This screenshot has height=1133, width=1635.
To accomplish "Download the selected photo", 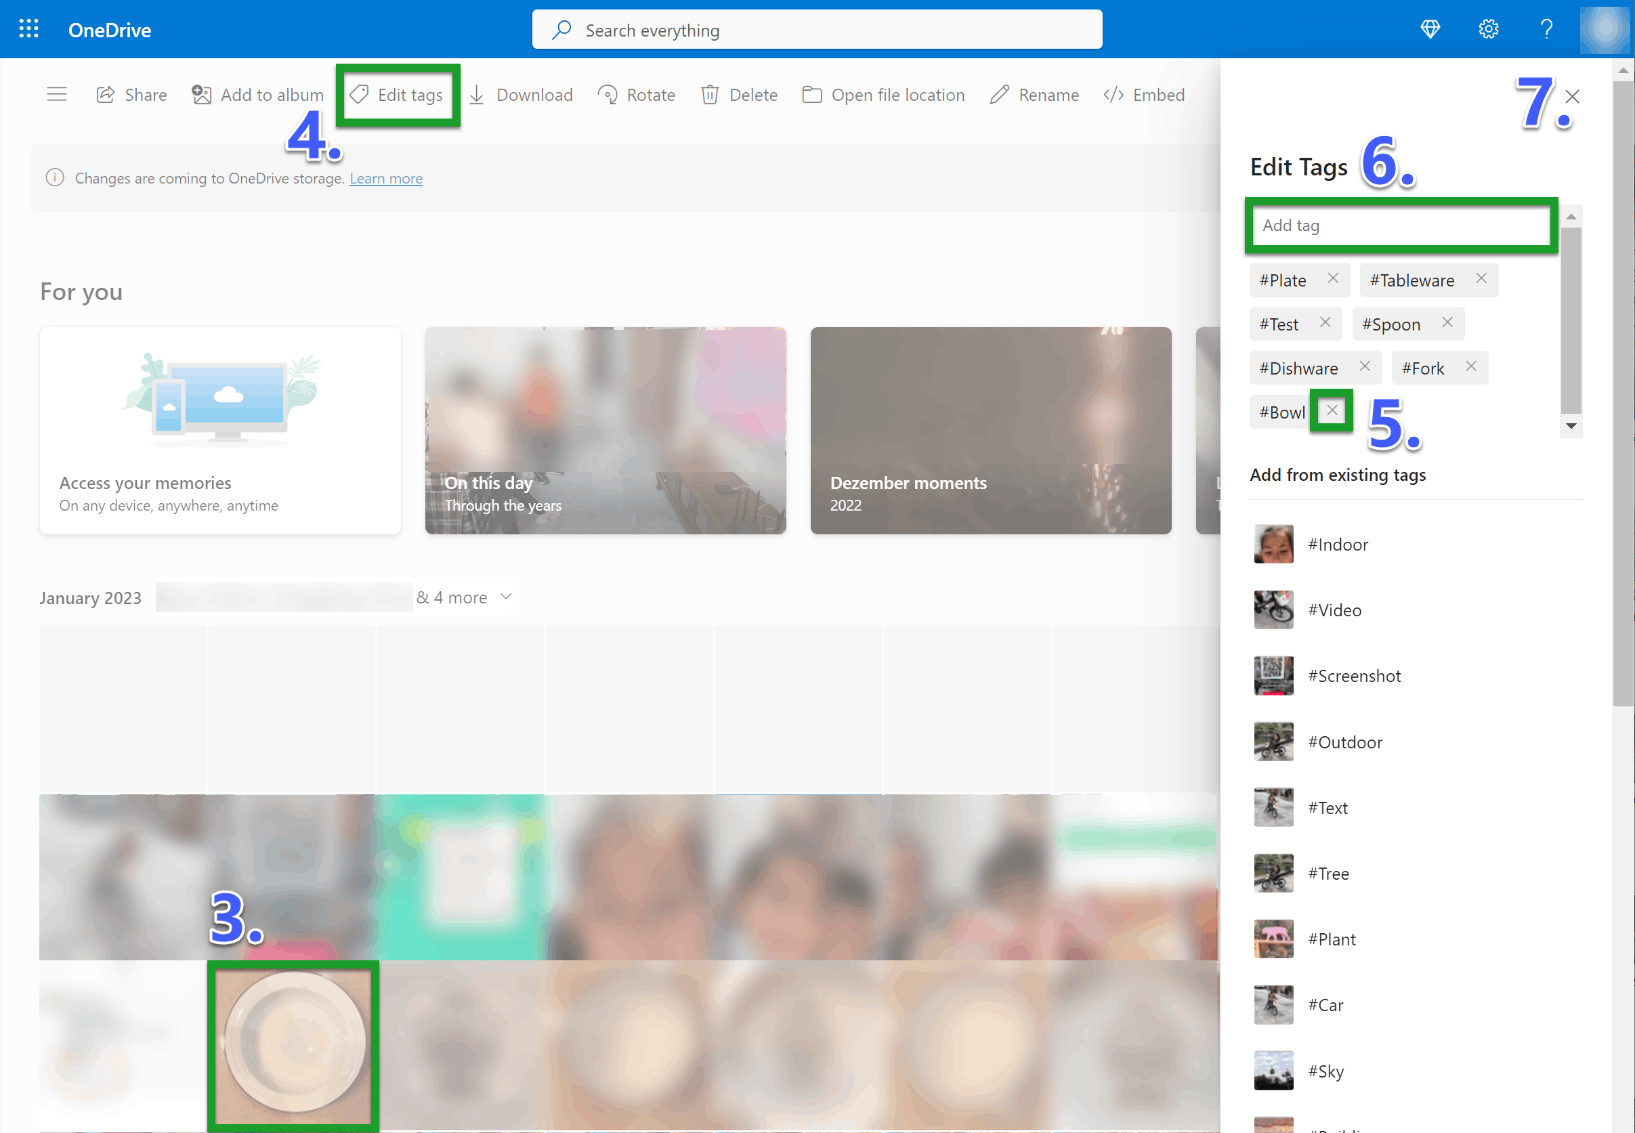I will point(521,95).
